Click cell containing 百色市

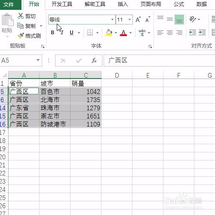[55, 91]
